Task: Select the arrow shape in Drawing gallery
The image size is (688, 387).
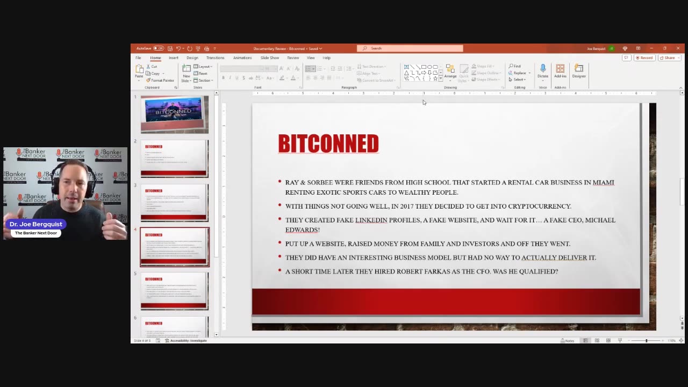Action: tap(424, 73)
